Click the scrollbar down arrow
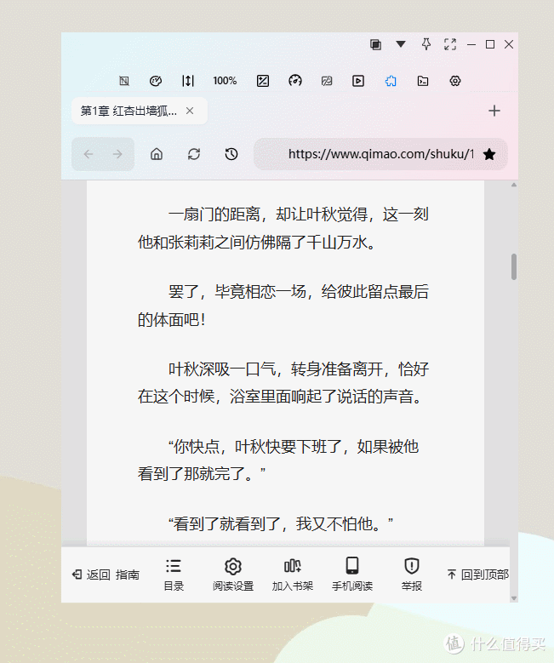The image size is (554, 663). coord(514,597)
